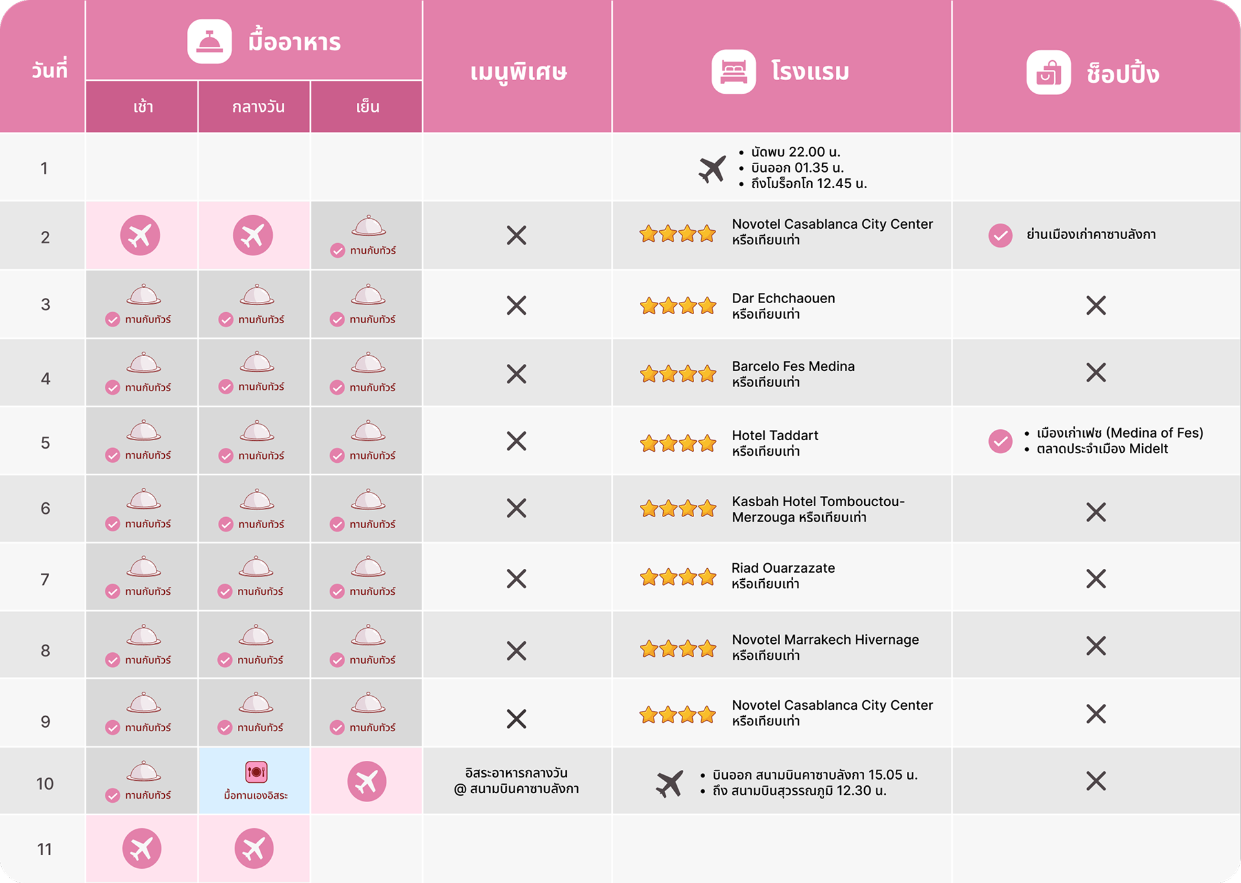
Task: Click the four stars beside Dar Echchaouen
Action: point(678,306)
